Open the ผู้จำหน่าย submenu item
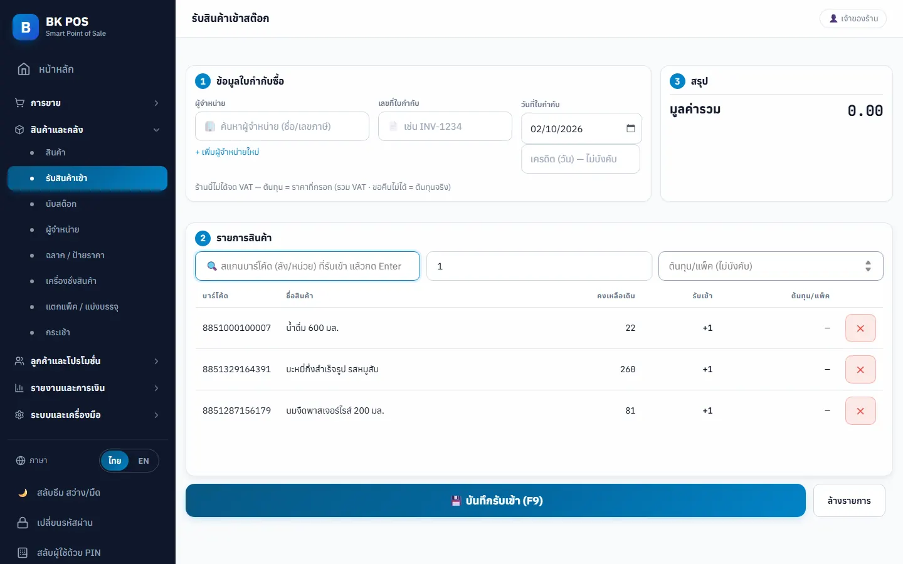Viewport: 903px width, 564px height. tap(87, 229)
